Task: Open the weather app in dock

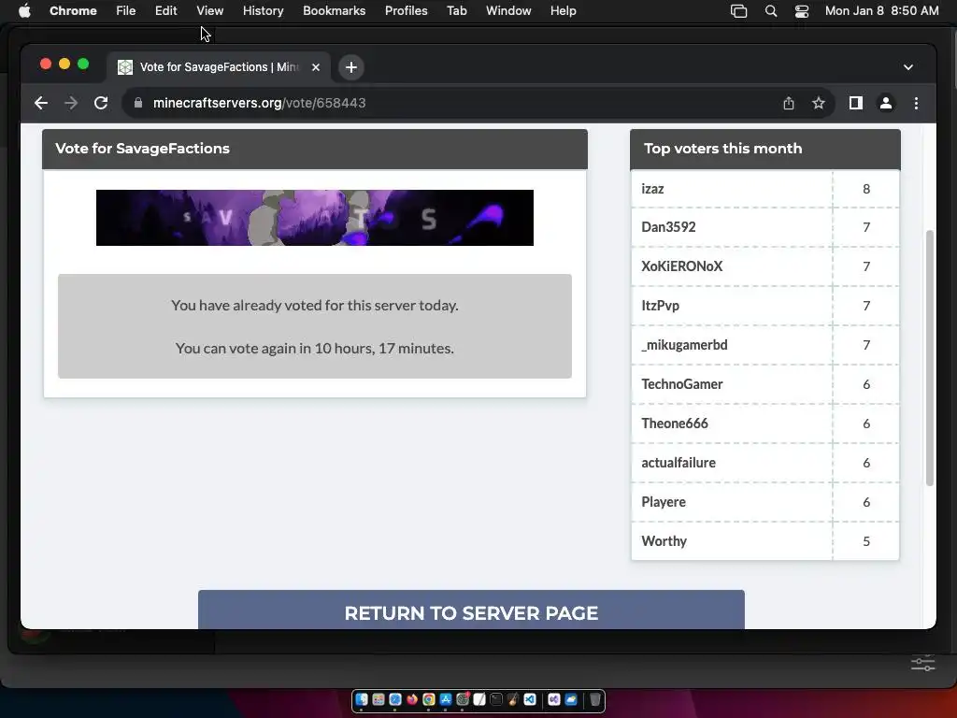Action: click(571, 699)
